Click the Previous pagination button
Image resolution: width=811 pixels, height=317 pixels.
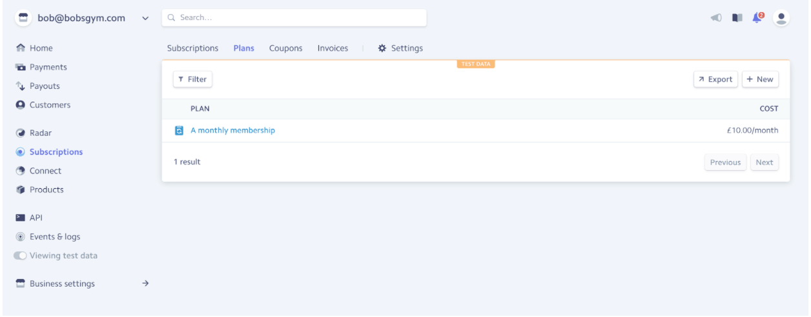coord(725,162)
